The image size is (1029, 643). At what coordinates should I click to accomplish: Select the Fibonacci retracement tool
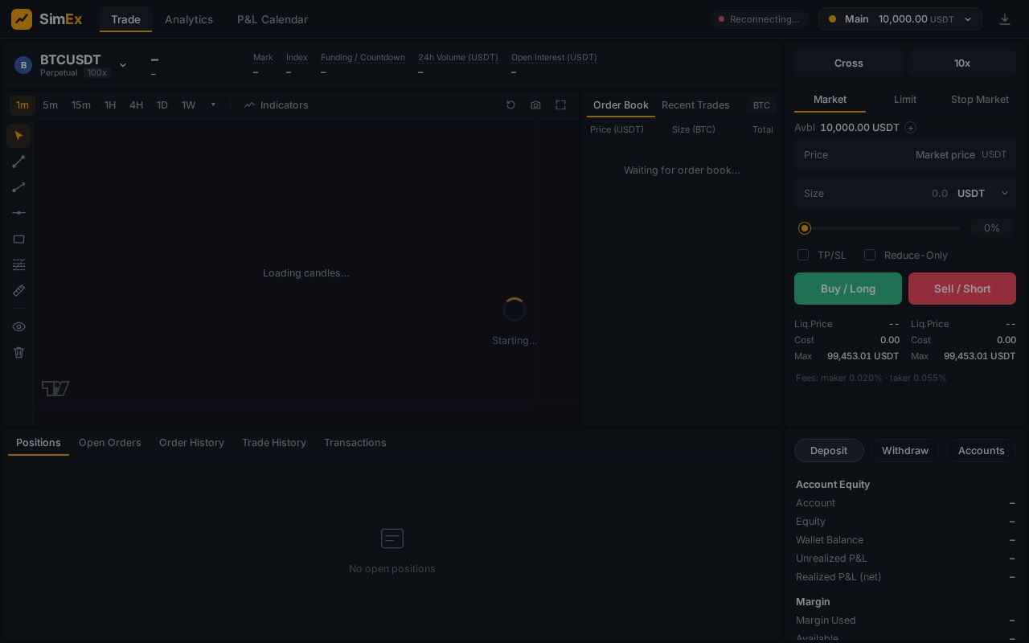tap(18, 264)
